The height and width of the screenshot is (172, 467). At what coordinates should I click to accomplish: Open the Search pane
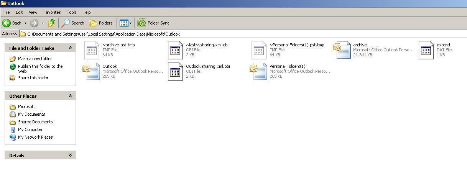[73, 23]
